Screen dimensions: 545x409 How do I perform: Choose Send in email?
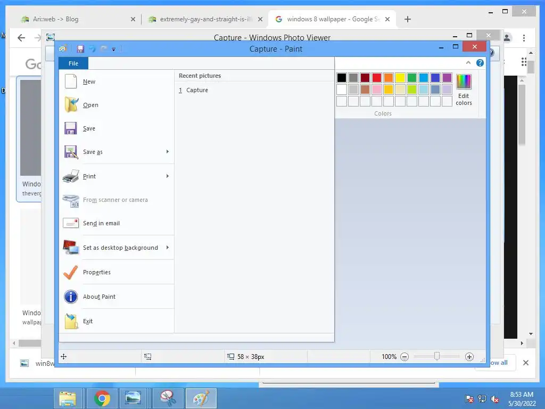117,223
